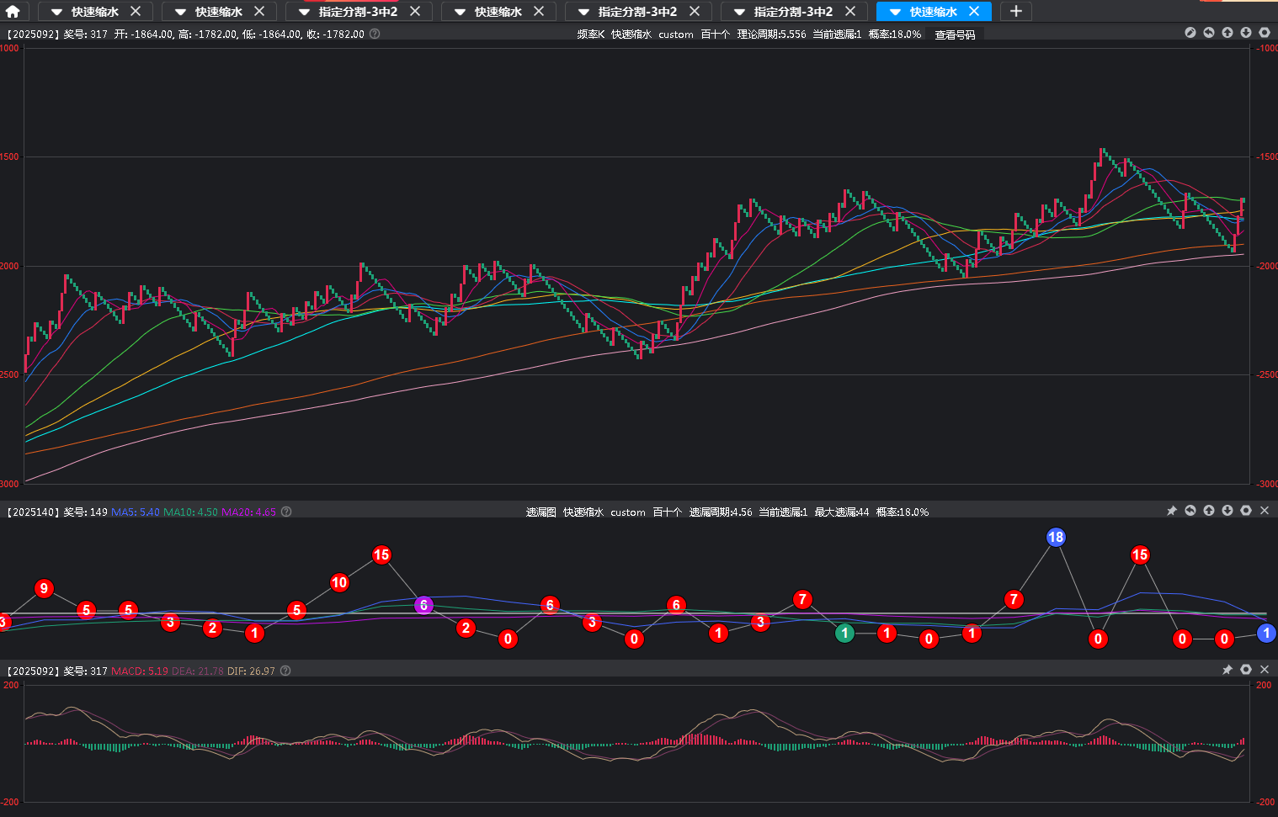The width and height of the screenshot is (1278, 817).
Task: Click the help question mark beside 收: -1782.00
Action: (x=375, y=34)
